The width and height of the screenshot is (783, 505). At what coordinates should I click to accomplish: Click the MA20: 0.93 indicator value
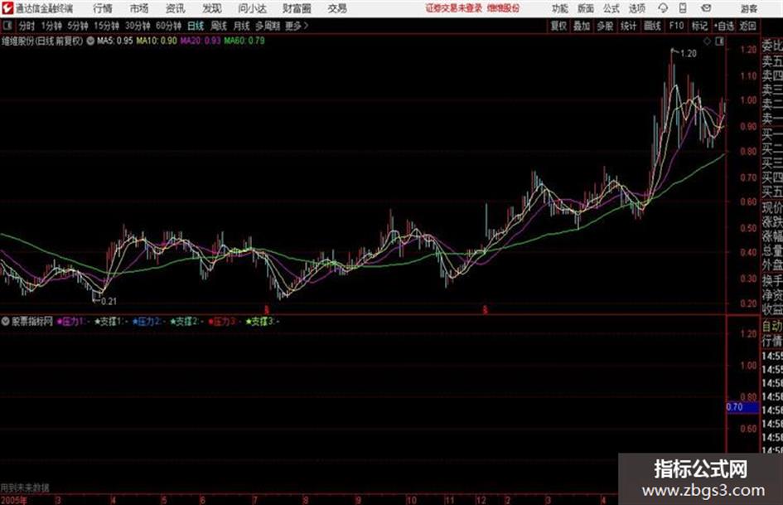click(x=201, y=41)
